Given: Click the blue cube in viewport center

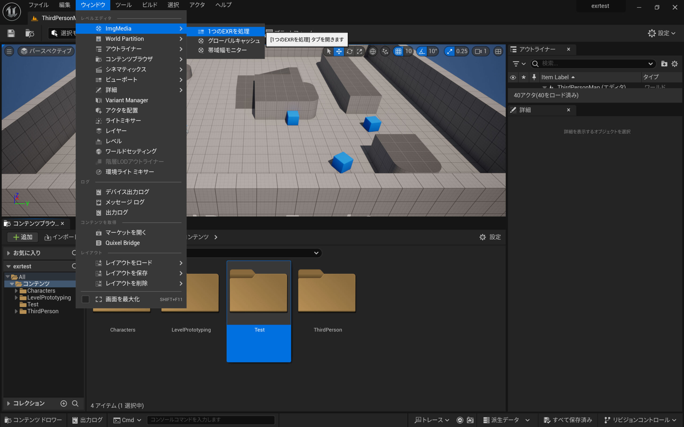Looking at the screenshot, I should (x=292, y=118).
